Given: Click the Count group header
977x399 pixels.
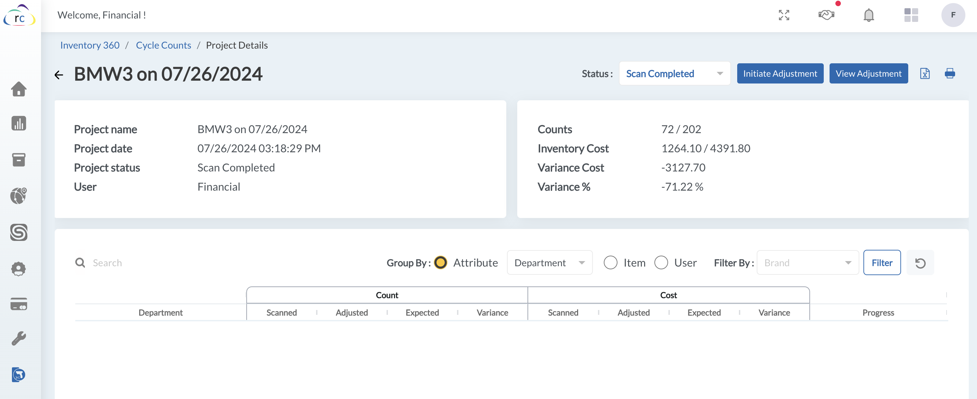Looking at the screenshot, I should [387, 295].
